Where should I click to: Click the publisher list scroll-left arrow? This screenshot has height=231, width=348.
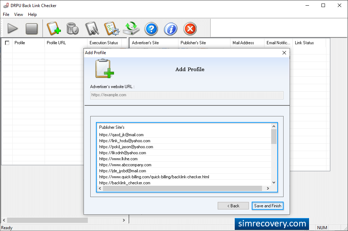click(100, 189)
